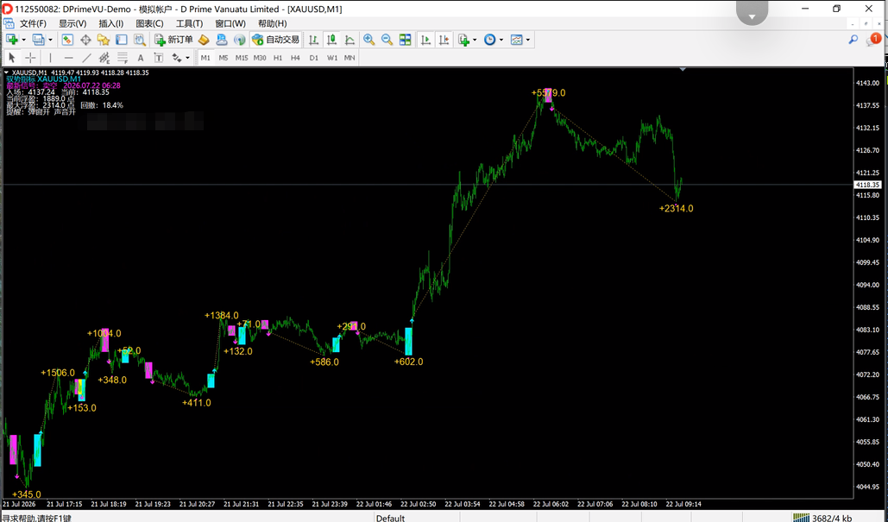Select the vertical line drawing tool
The height and width of the screenshot is (522, 888).
point(50,58)
